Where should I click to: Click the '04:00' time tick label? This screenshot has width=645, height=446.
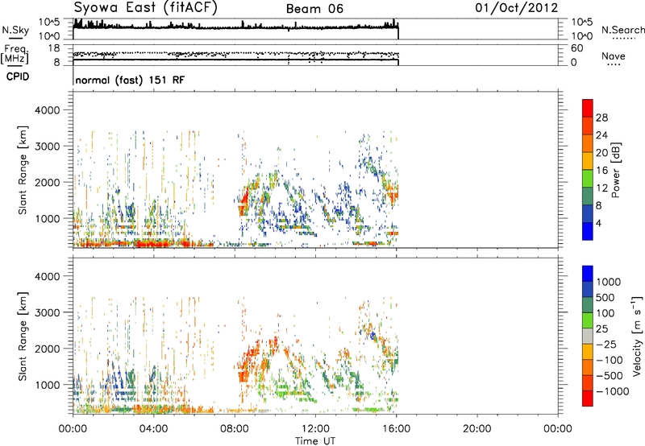pyautogui.click(x=153, y=429)
